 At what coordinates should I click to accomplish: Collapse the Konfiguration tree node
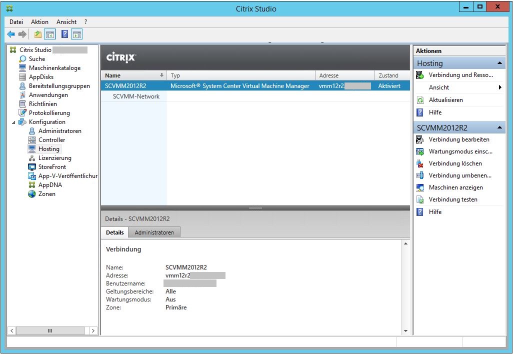[14, 122]
